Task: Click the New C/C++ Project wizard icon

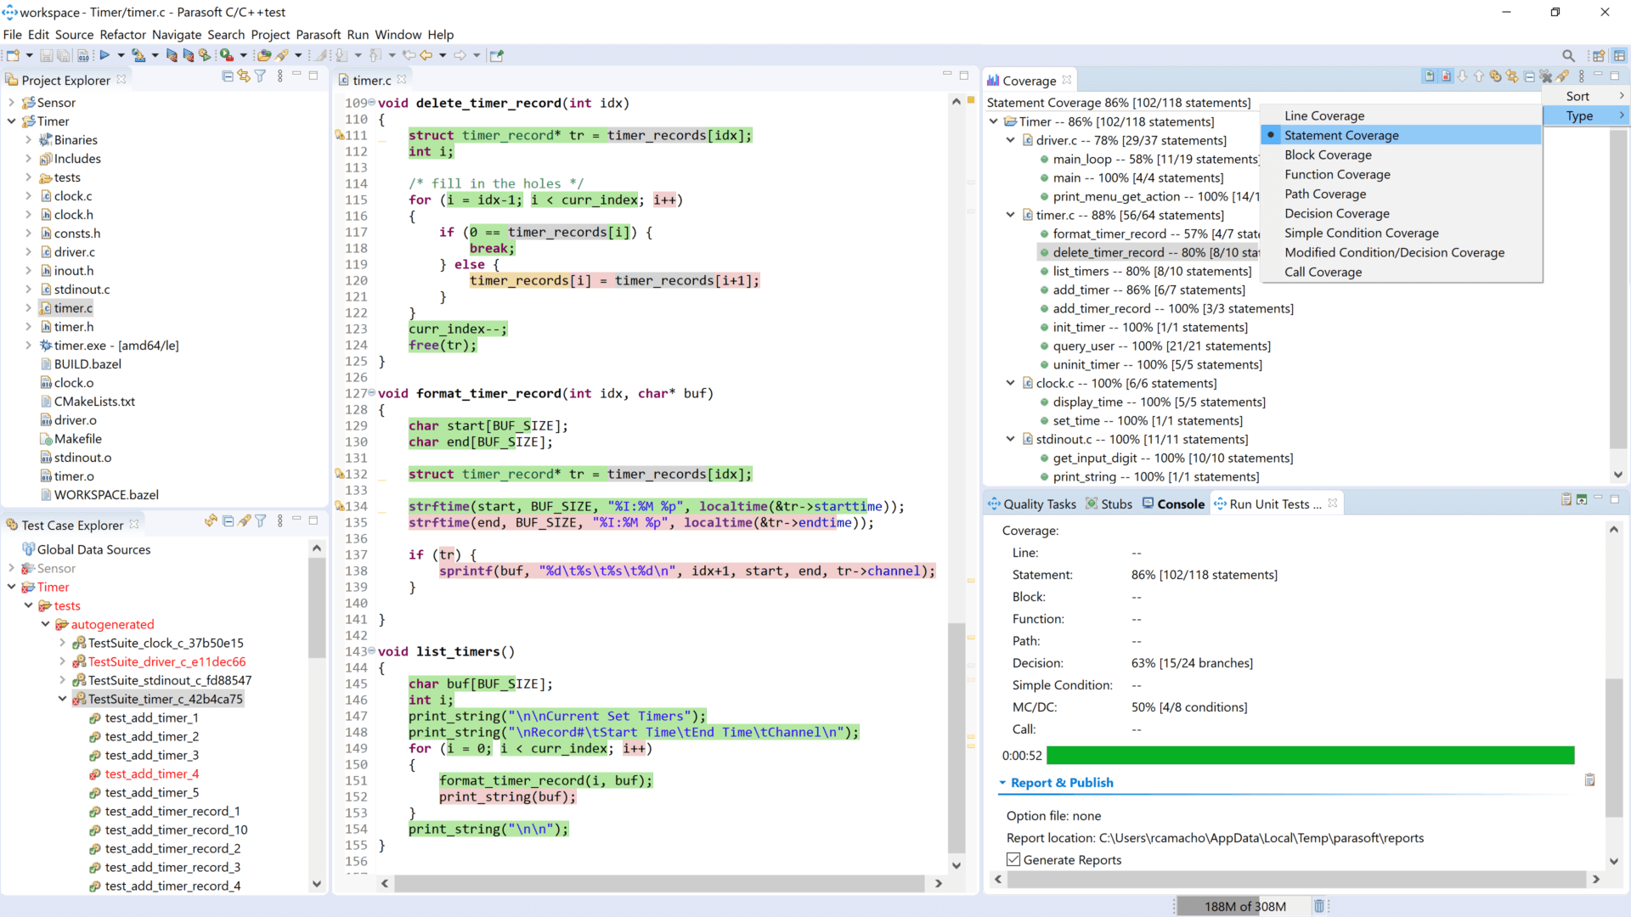Action: (x=13, y=55)
